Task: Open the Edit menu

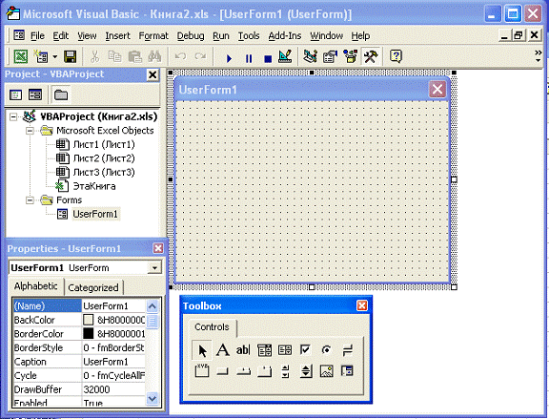Action: [61, 35]
